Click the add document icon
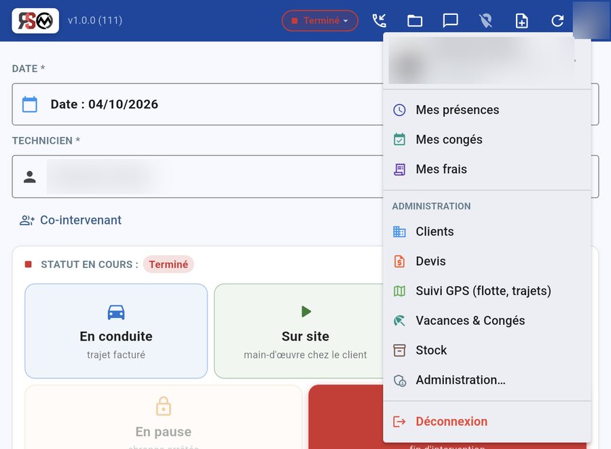Image resolution: width=611 pixels, height=449 pixels. click(x=522, y=20)
